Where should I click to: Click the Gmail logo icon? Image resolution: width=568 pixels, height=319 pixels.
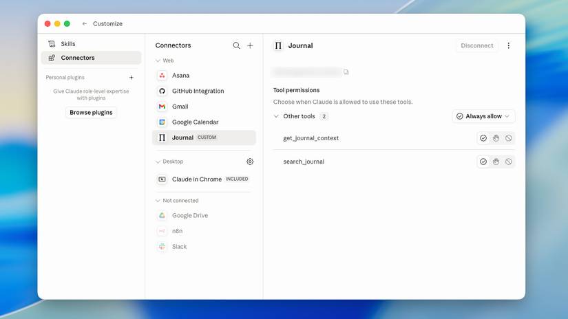coord(162,107)
